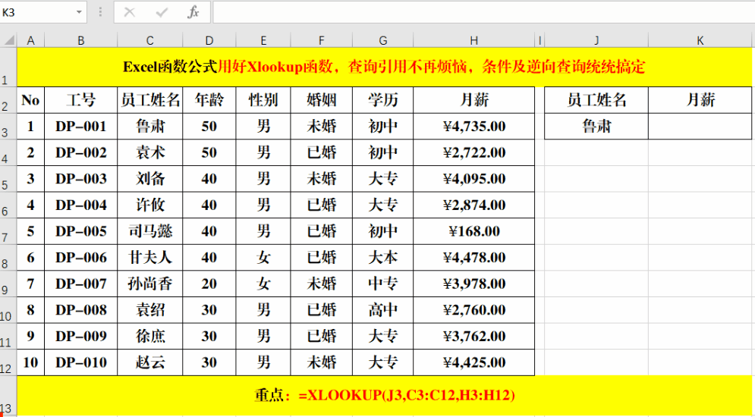Click the Select All corner triangle
This screenshot has height=417, width=755.
[8, 41]
